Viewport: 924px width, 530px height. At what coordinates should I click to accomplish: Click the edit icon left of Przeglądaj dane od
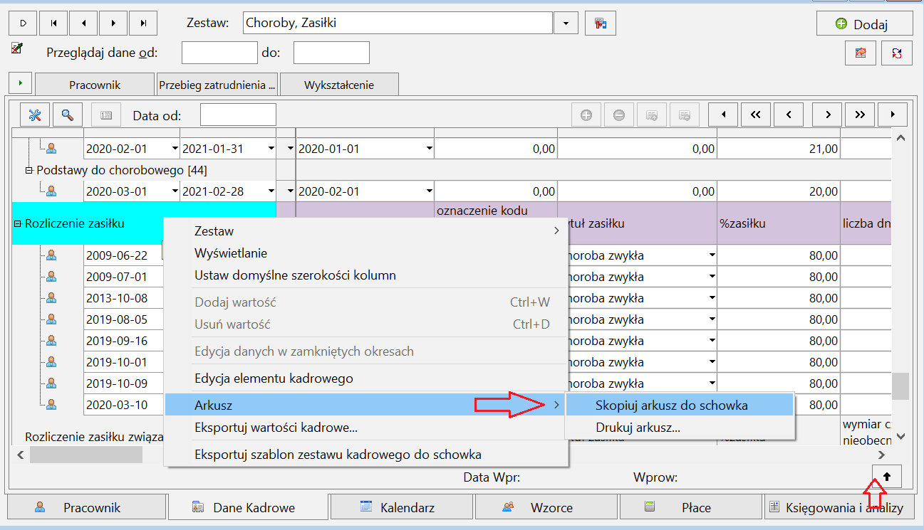(x=17, y=48)
